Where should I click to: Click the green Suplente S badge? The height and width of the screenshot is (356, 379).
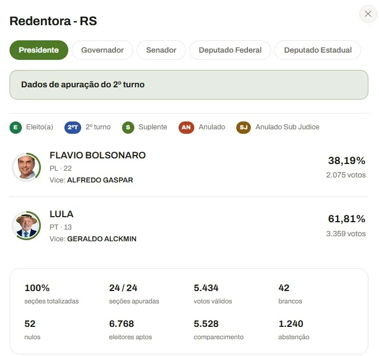click(x=128, y=128)
